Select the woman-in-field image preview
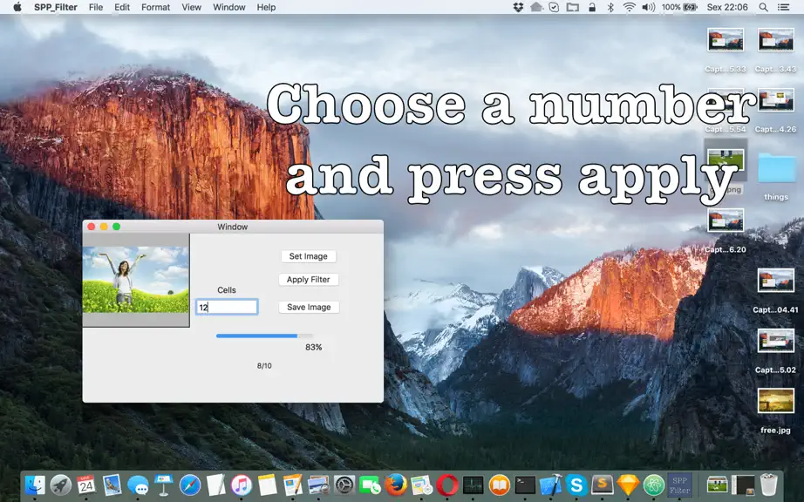This screenshot has height=502, width=804. 135,280
